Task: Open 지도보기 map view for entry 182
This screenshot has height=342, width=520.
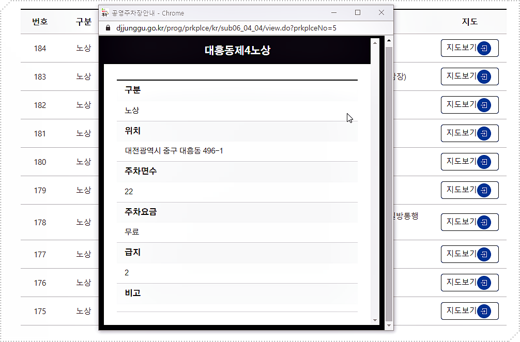Action: [469, 104]
